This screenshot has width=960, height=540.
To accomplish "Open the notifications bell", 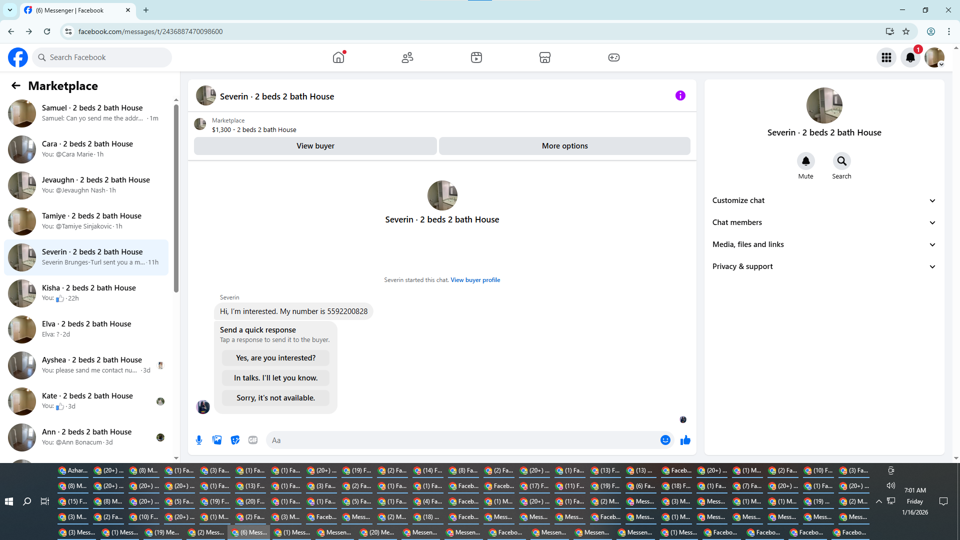I will pyautogui.click(x=910, y=57).
